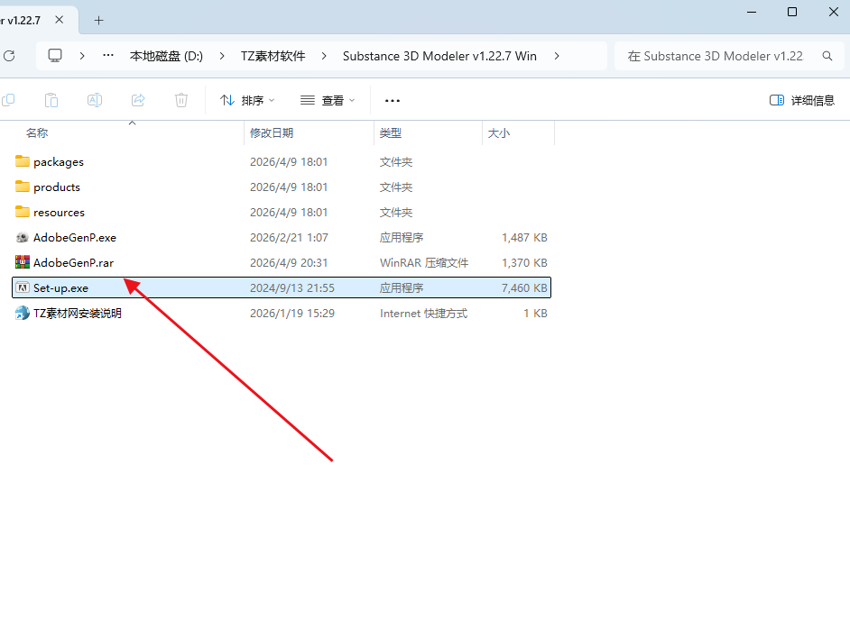
Task: Go to TZ素材软件 breadcrumb folder
Action: (x=273, y=57)
